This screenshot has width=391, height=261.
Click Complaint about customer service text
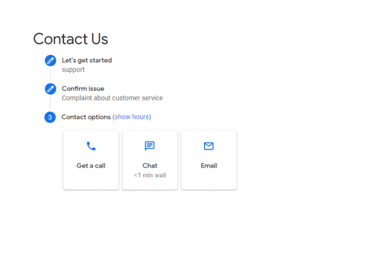(x=112, y=99)
